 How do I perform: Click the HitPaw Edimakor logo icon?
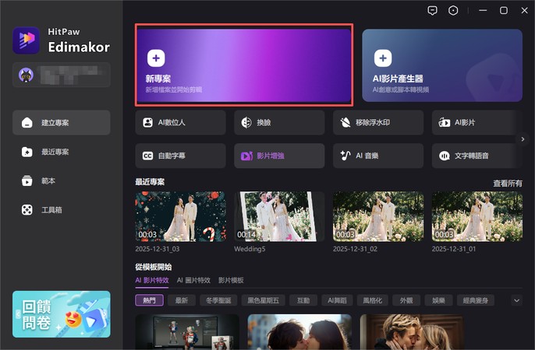click(26, 40)
